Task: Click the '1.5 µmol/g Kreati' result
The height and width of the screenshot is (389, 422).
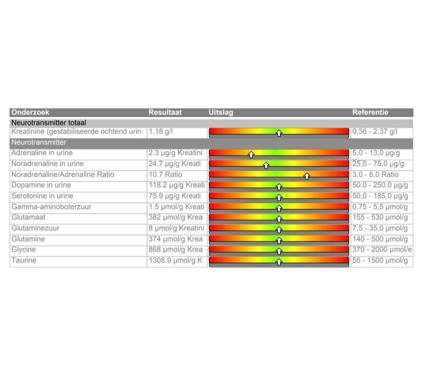Action: [176, 207]
